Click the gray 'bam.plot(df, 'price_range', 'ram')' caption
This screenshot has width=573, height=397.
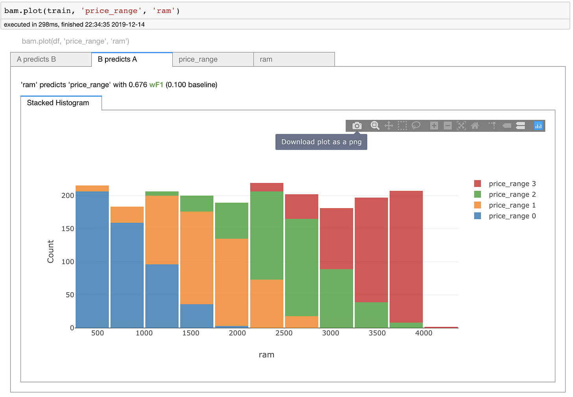coord(76,41)
